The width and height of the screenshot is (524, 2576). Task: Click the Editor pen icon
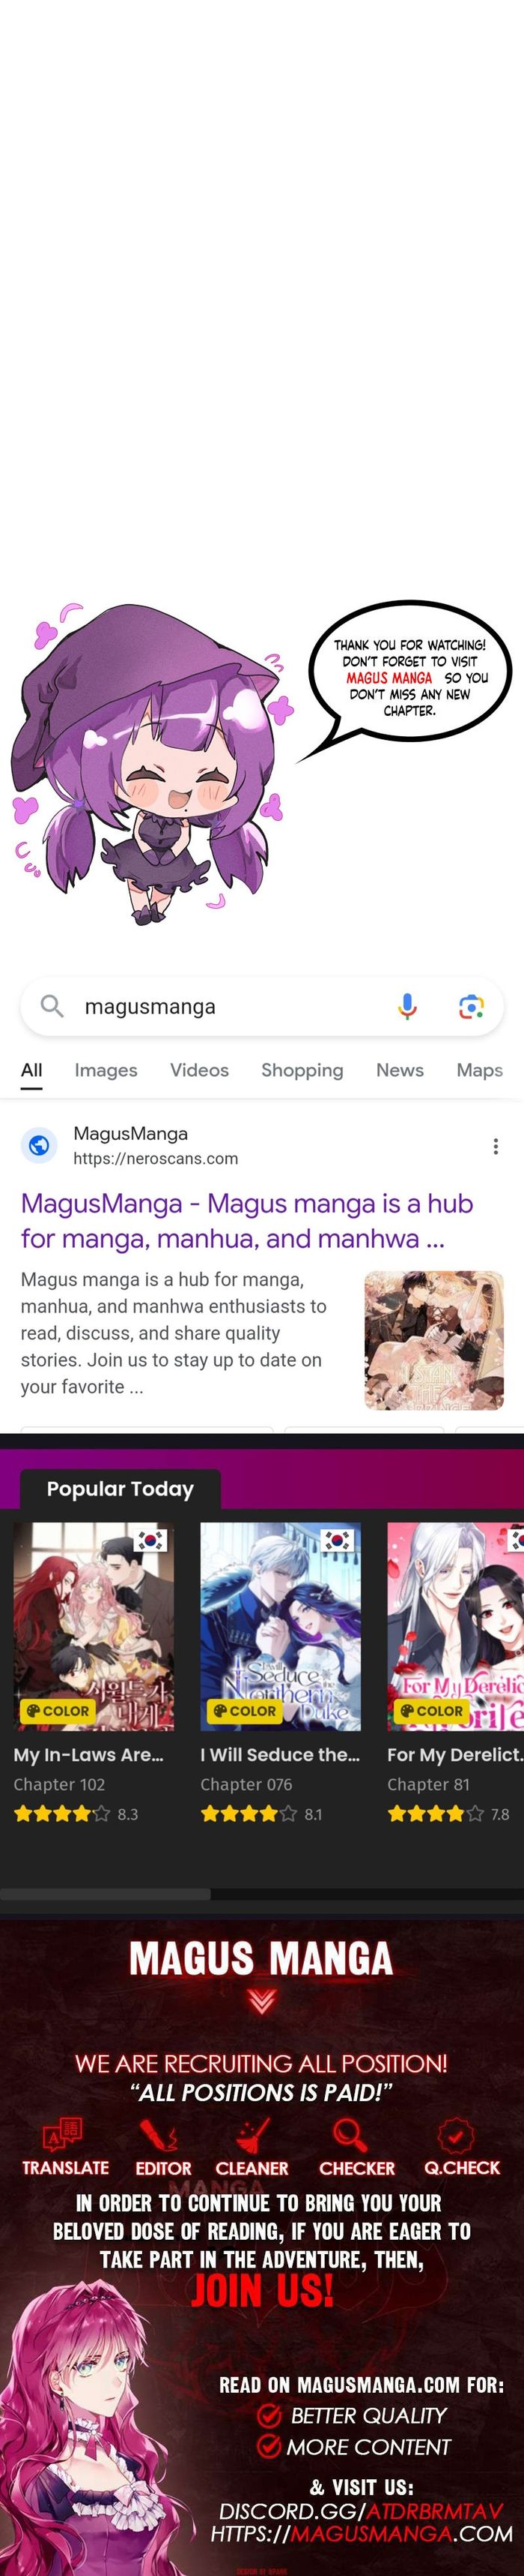tap(159, 2135)
